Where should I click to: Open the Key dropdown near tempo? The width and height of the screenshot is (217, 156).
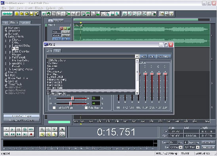[181, 147]
